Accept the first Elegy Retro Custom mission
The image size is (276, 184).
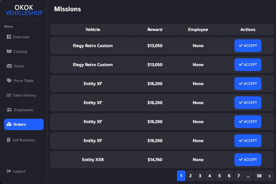point(248,46)
